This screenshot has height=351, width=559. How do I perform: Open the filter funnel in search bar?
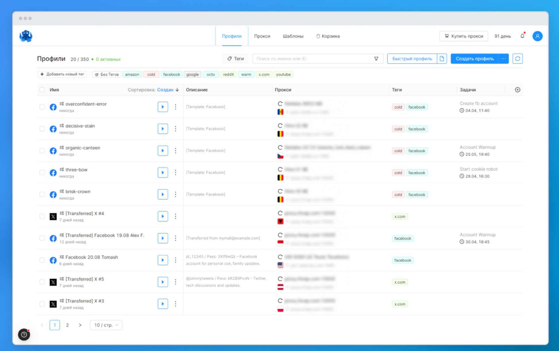(376, 59)
